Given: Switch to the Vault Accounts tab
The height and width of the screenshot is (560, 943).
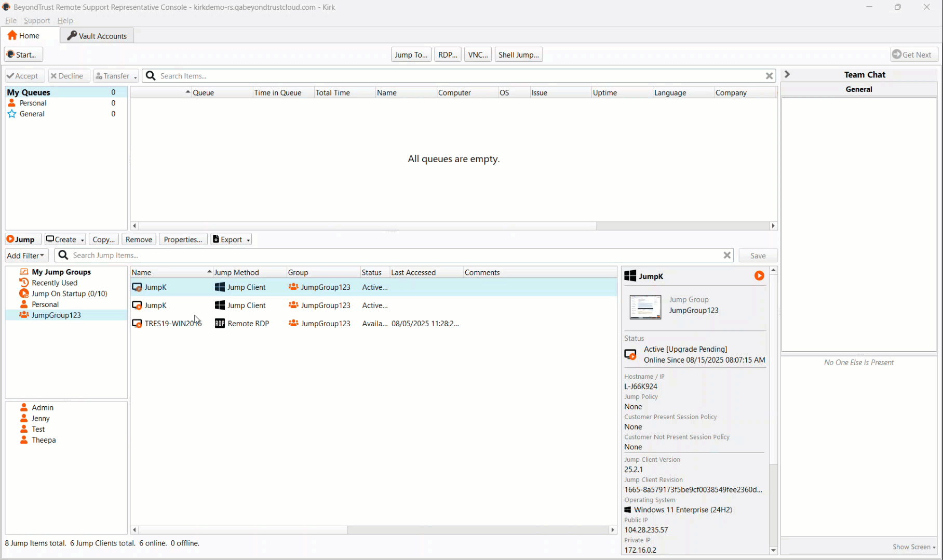Looking at the screenshot, I should point(97,36).
